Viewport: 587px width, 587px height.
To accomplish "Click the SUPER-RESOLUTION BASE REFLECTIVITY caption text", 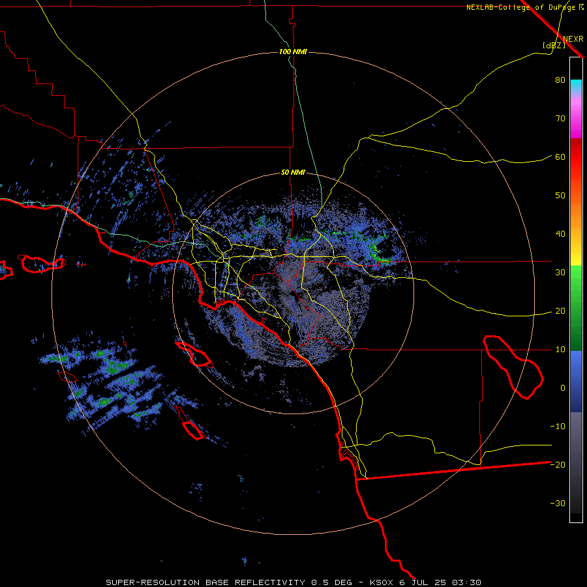I will pos(205,582).
